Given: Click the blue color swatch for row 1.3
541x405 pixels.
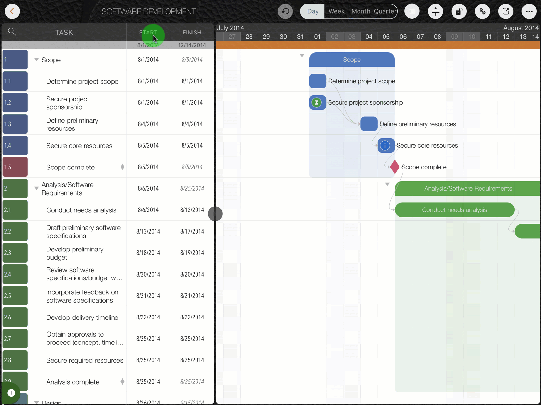Looking at the screenshot, I should (x=15, y=124).
